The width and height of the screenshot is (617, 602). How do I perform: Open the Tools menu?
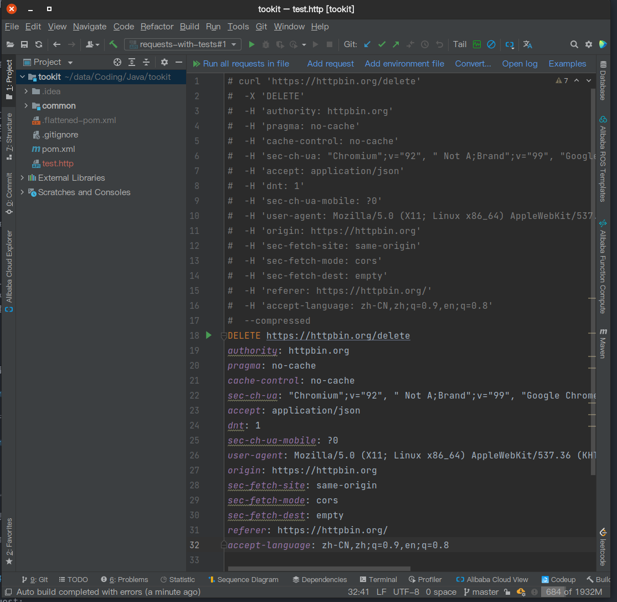(x=238, y=27)
